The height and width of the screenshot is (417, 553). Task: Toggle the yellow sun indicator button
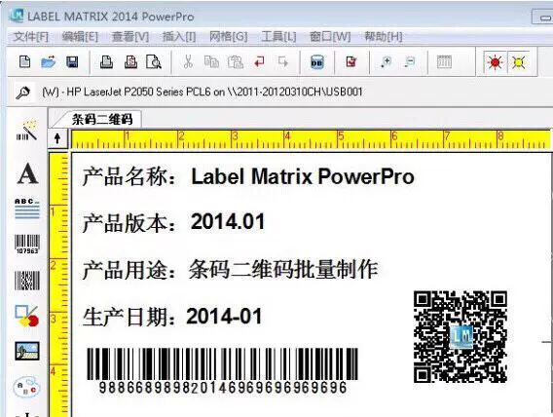pos(518,62)
